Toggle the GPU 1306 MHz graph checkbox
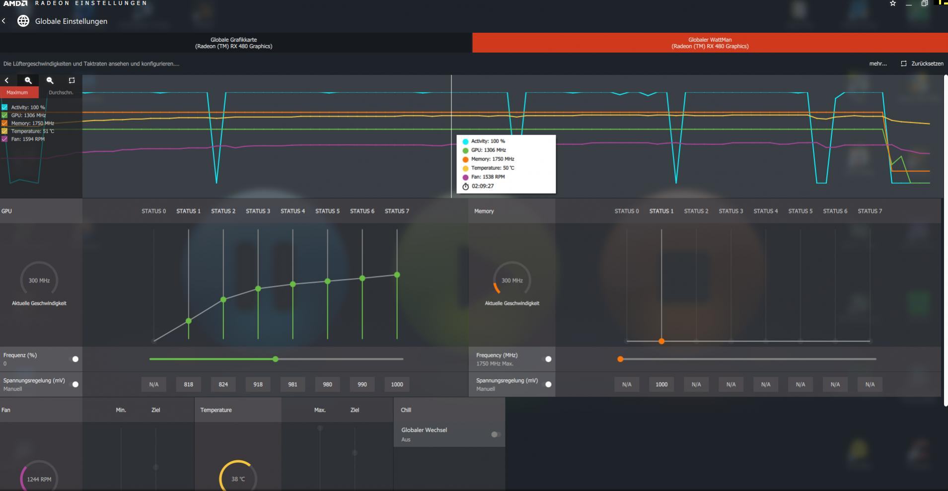This screenshot has width=948, height=491. 4,115
